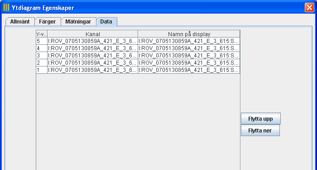Click the Data tab

106,22
